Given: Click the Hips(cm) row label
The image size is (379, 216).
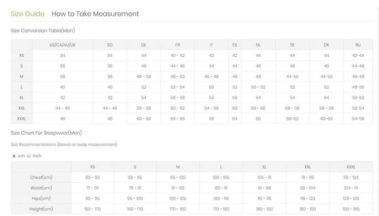Looking at the screenshot, I should [x=41, y=199].
